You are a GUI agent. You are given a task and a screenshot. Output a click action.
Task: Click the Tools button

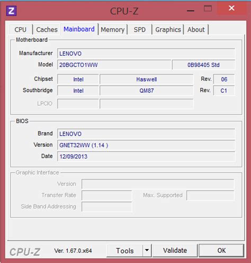pos(125,250)
